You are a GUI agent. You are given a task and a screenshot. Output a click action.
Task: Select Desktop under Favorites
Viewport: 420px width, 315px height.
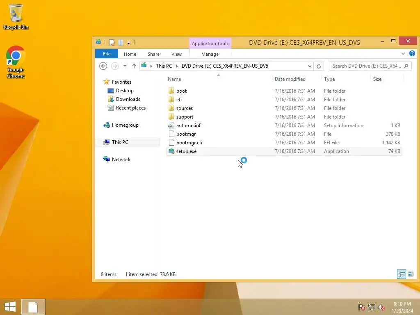click(121, 91)
